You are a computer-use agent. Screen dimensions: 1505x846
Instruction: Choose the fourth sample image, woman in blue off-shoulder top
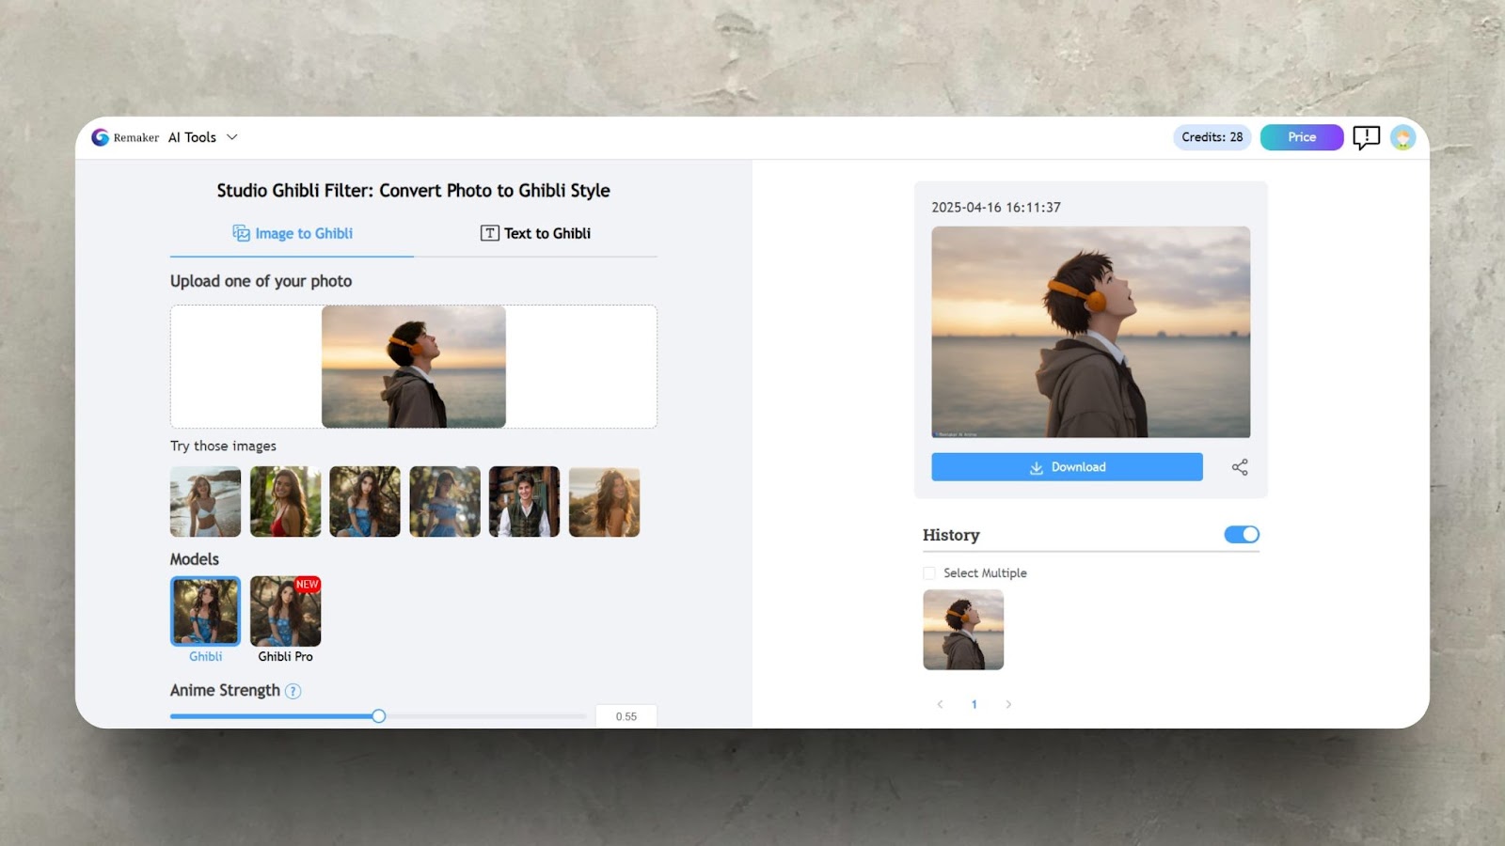click(445, 502)
